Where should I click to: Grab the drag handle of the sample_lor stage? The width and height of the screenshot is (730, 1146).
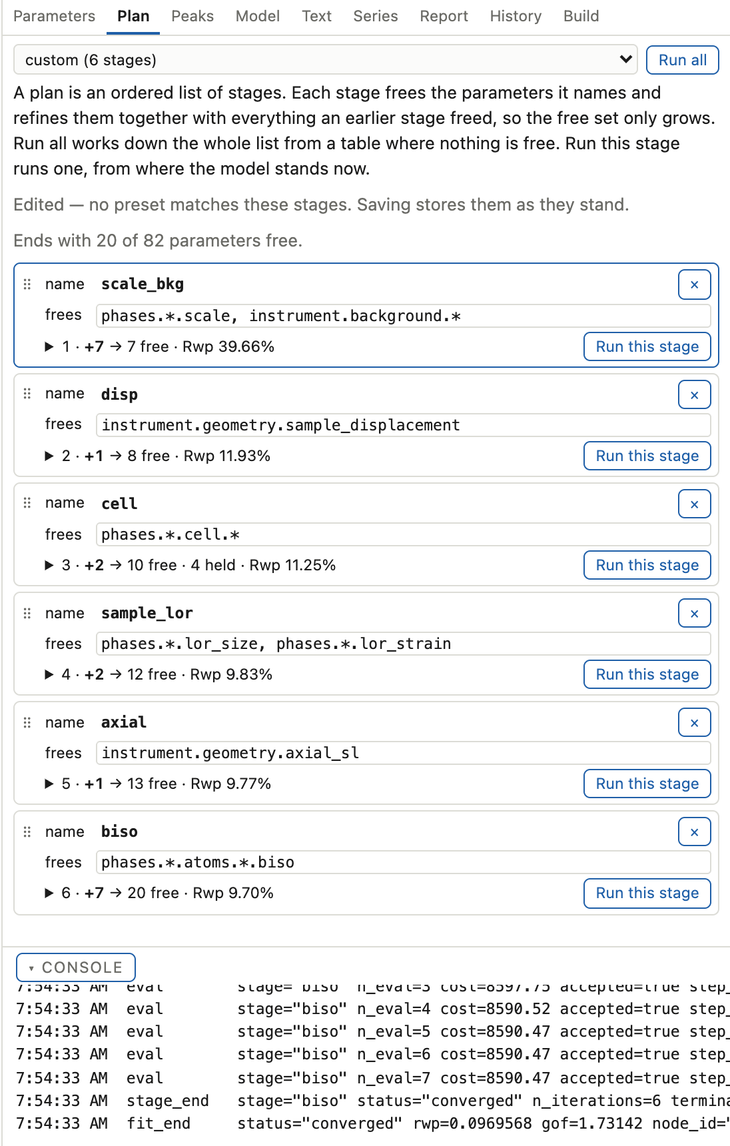(x=27, y=613)
